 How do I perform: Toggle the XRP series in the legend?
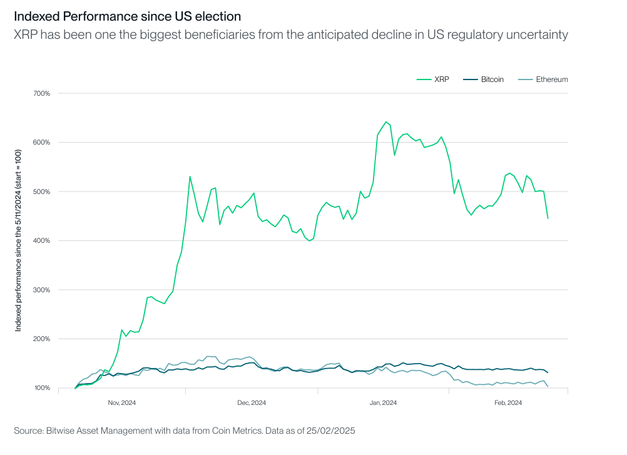point(440,79)
